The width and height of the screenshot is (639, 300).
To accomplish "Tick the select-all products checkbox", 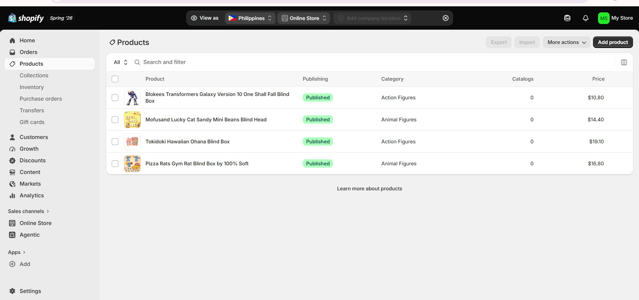I will pos(115,79).
